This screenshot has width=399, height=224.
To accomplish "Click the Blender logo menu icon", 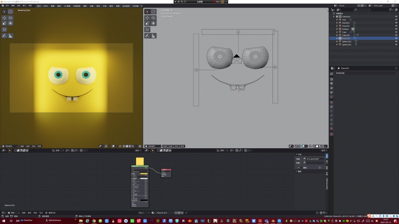I will point(2,6).
